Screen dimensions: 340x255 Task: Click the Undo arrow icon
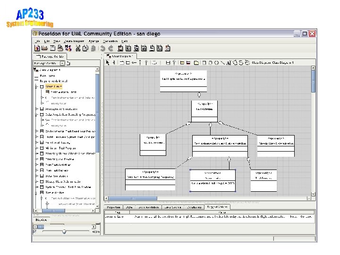(103, 48)
